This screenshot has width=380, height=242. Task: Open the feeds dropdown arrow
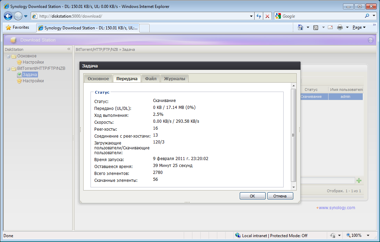[323, 27]
